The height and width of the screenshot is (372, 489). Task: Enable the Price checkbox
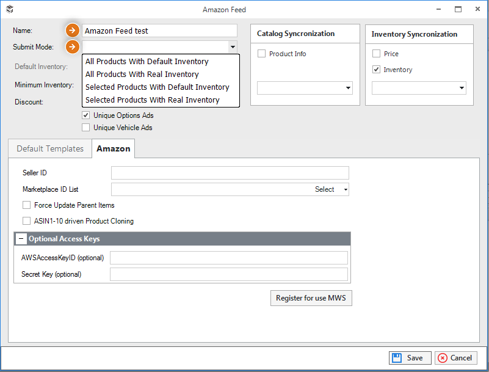(x=376, y=54)
